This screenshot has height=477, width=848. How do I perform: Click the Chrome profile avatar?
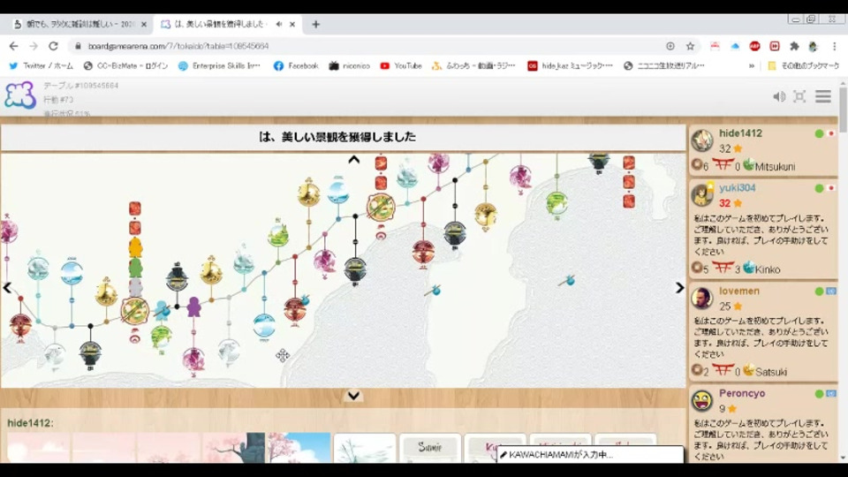click(x=813, y=46)
